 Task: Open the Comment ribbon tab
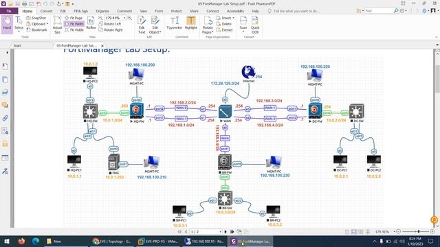[124, 11]
